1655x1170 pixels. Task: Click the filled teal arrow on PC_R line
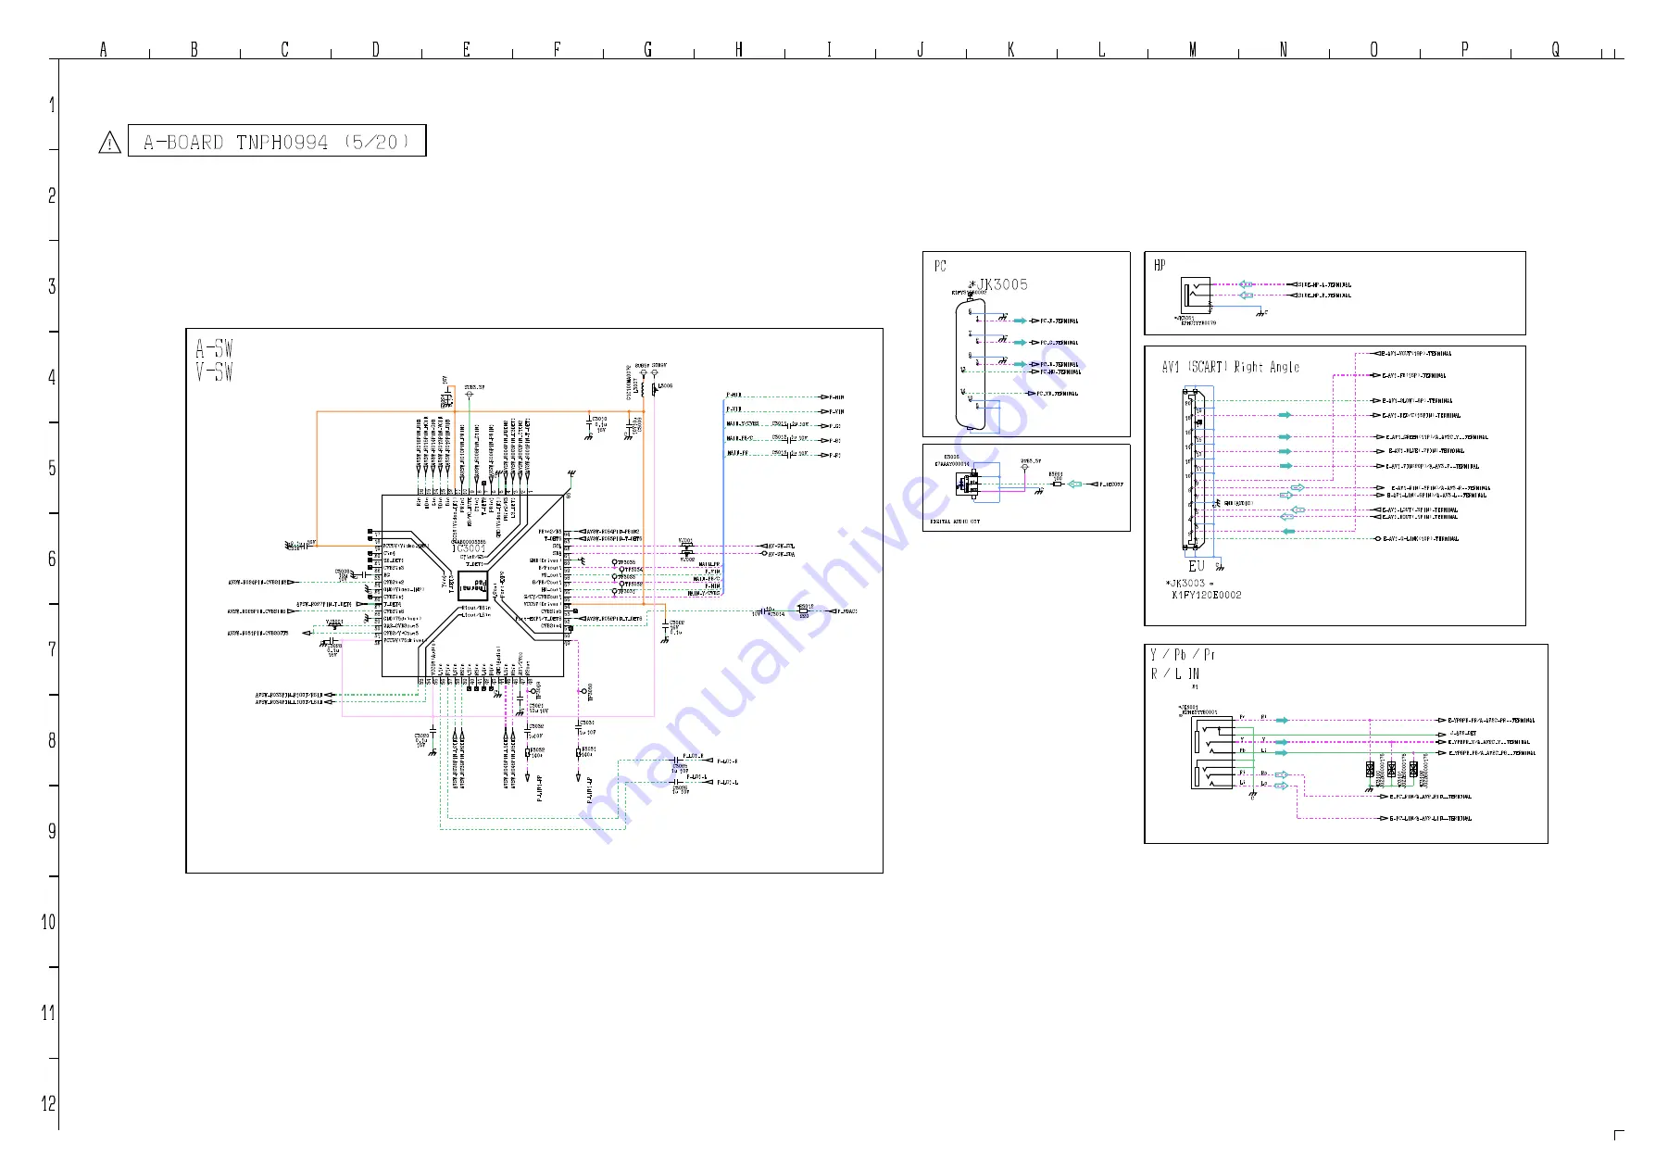[1020, 321]
